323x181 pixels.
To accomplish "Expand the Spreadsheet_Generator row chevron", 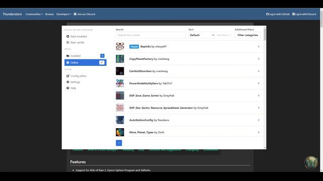I will click(258, 108).
